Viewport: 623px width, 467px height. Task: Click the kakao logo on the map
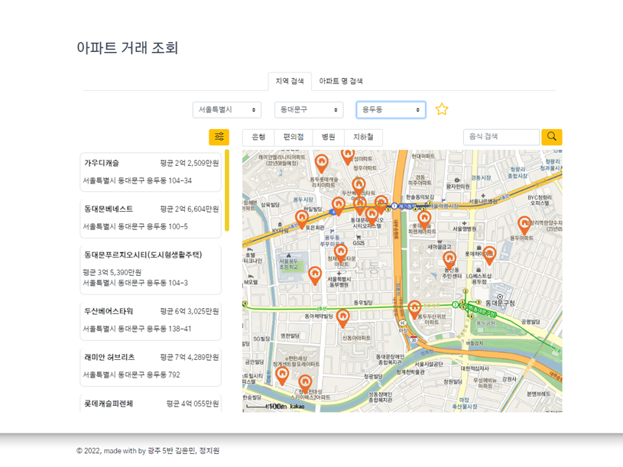point(297,407)
